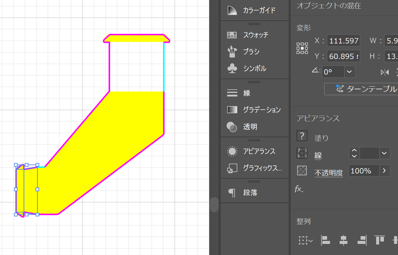The height and width of the screenshot is (255, 398).
Task: Click the 変形 section heading
Action: pos(303,28)
